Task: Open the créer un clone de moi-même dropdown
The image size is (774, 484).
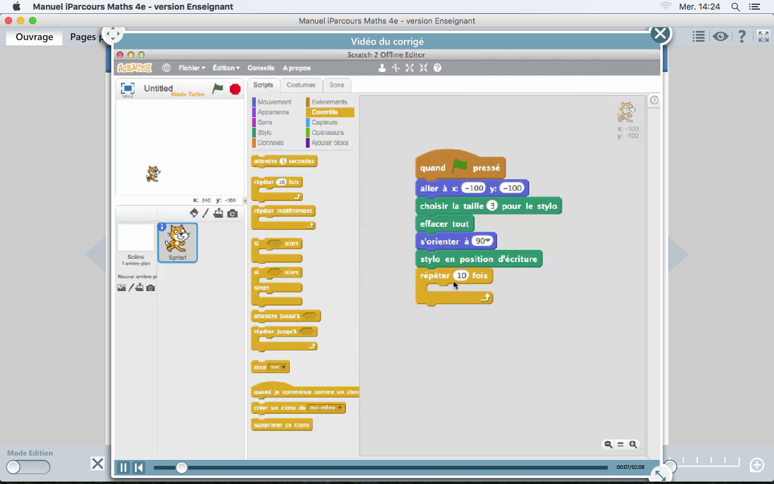Action: point(325,408)
